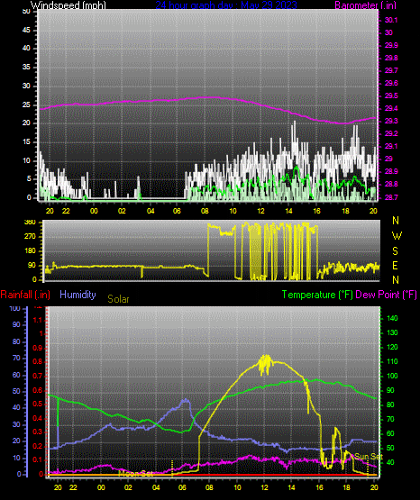Select hour label 04 under bottom chart
Screen dimensions: 420x500
pos(156,487)
